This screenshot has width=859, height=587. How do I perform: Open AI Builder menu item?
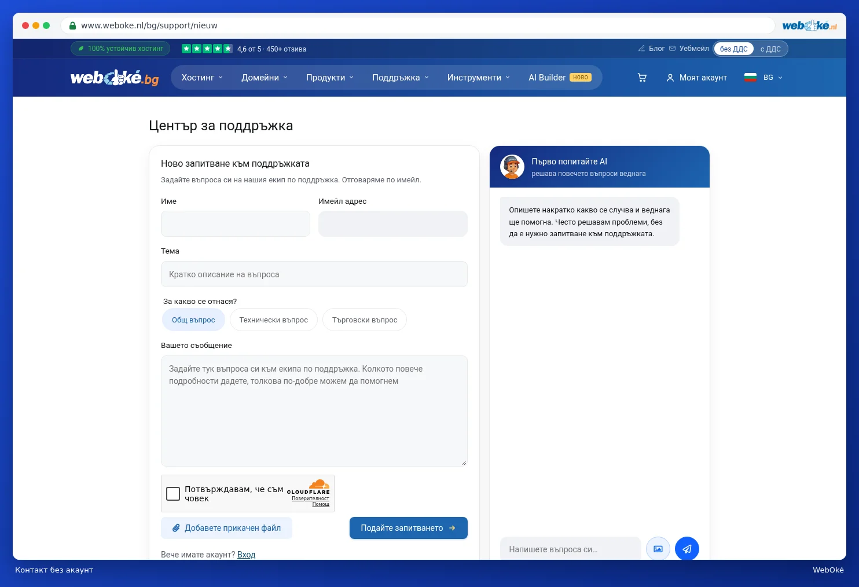pyautogui.click(x=560, y=78)
